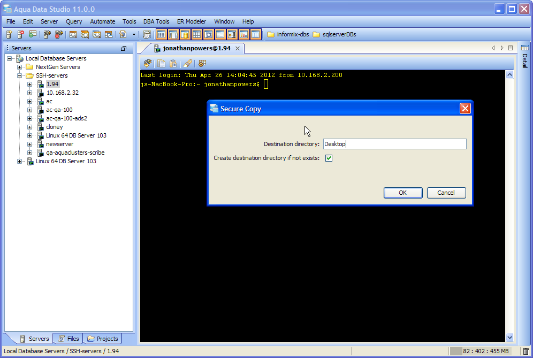Click Cancel in Secure Copy dialog
Viewport: 533px width, 358px height.
[446, 193]
